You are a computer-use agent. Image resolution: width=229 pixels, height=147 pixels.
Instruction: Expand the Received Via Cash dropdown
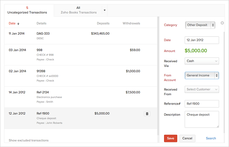coord(202,61)
